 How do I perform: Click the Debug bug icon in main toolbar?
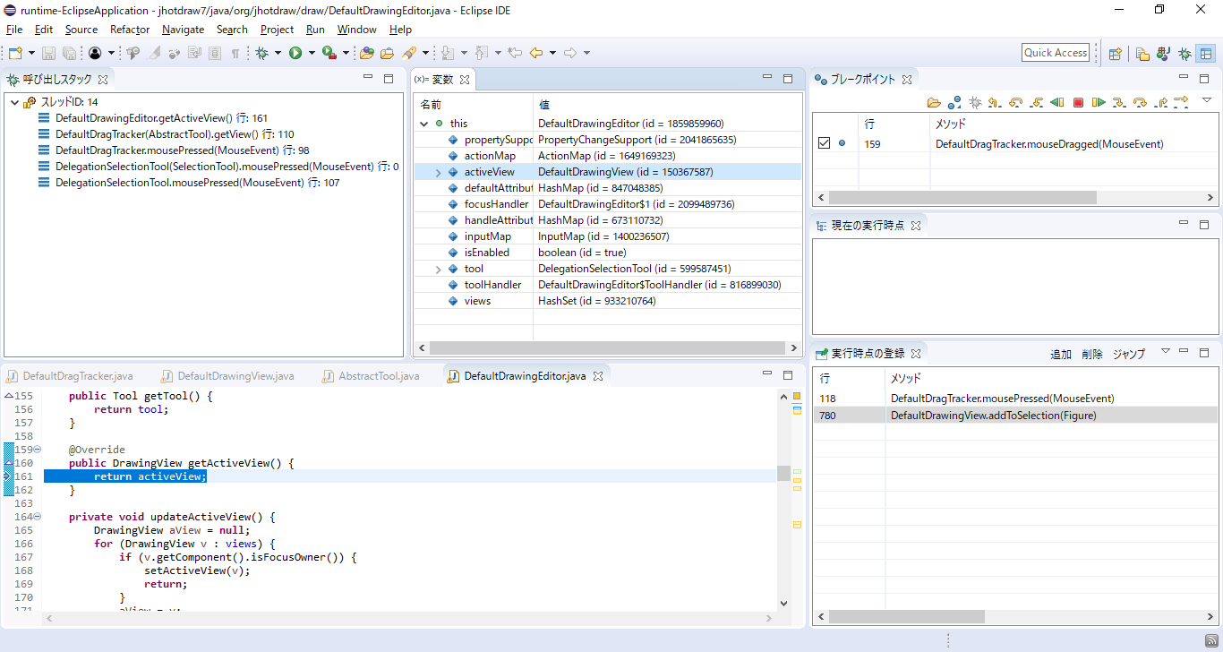tap(262, 53)
